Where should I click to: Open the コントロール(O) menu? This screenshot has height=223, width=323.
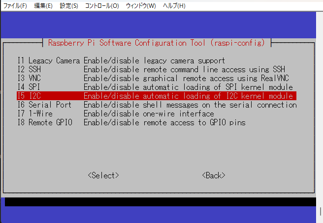pos(102,6)
